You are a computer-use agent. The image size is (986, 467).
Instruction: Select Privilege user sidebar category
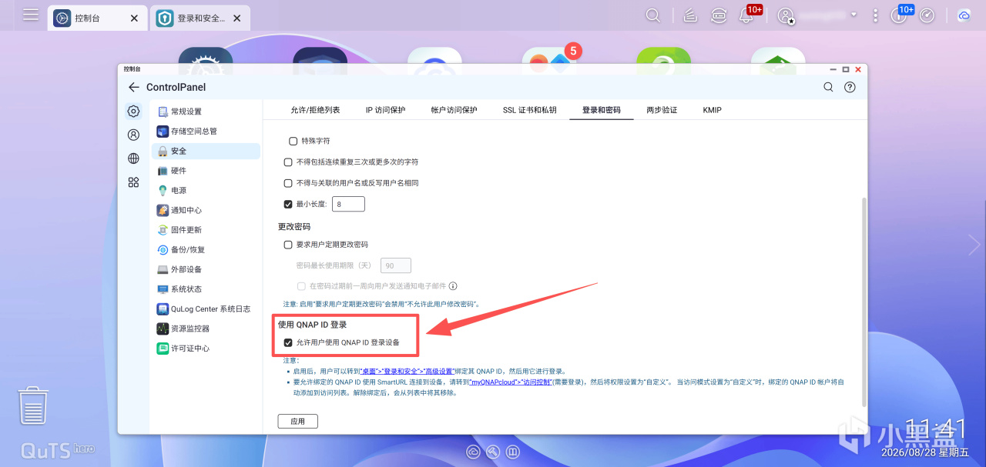pos(133,135)
